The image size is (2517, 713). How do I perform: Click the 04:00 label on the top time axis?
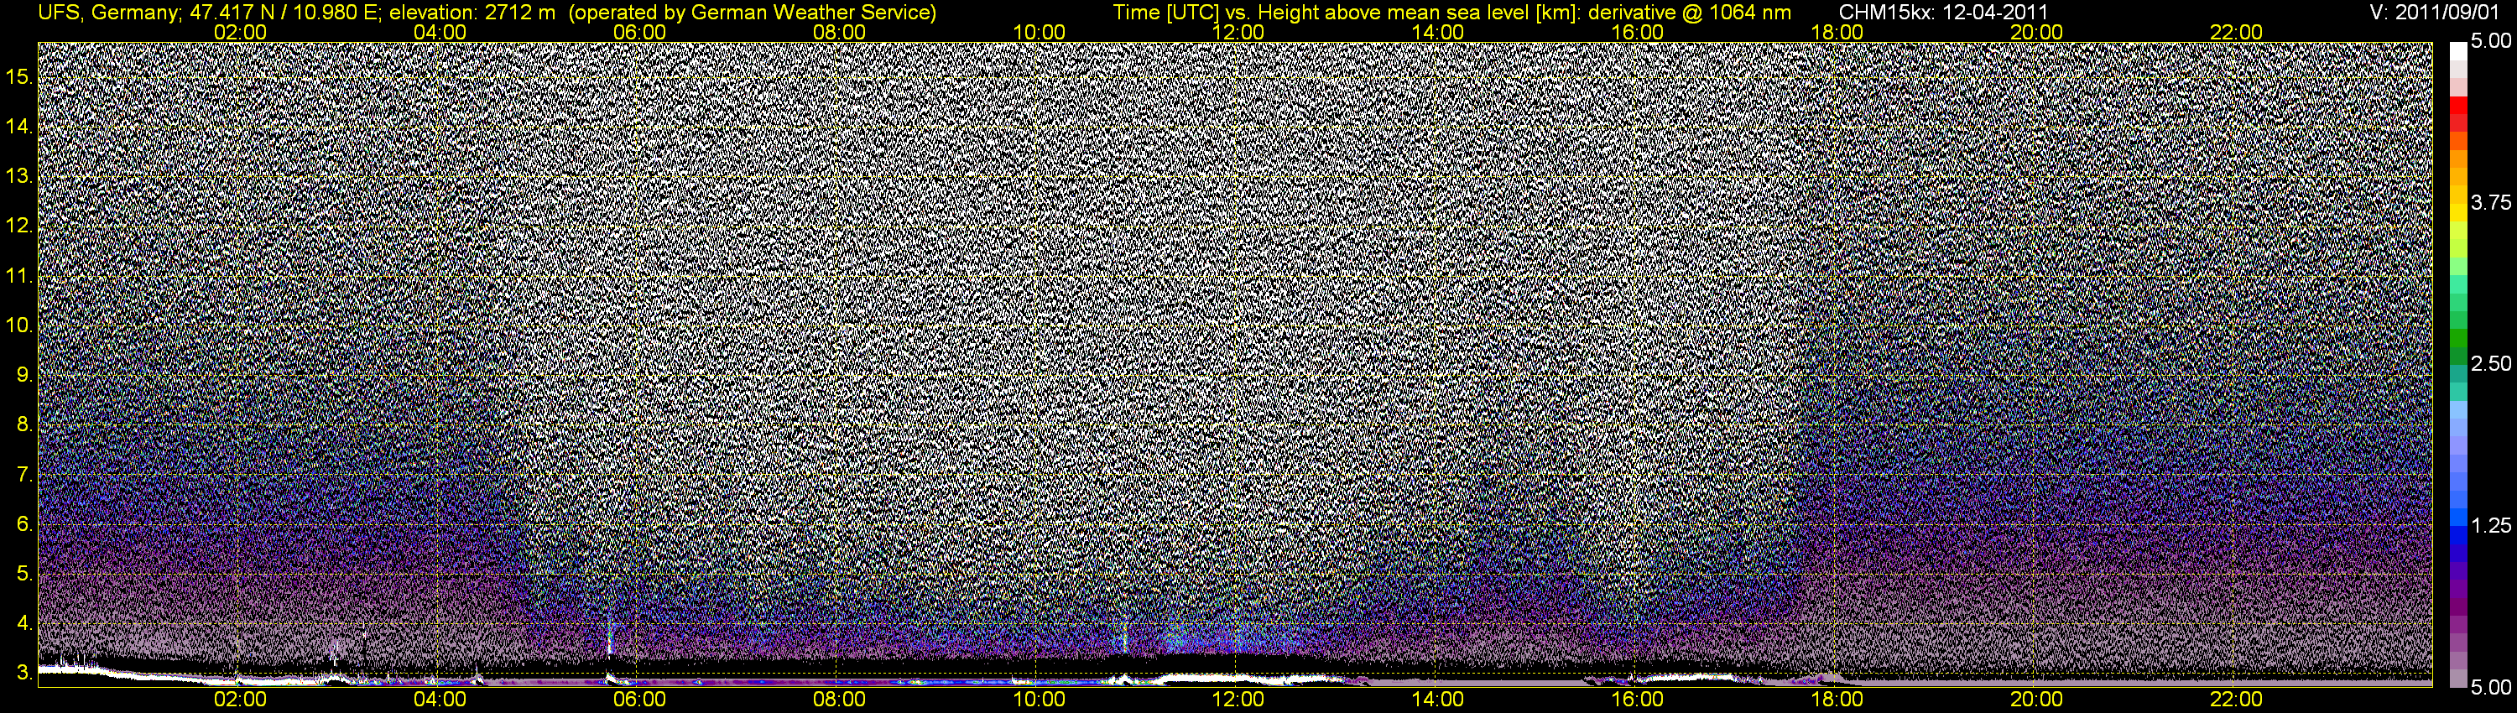pyautogui.click(x=440, y=32)
